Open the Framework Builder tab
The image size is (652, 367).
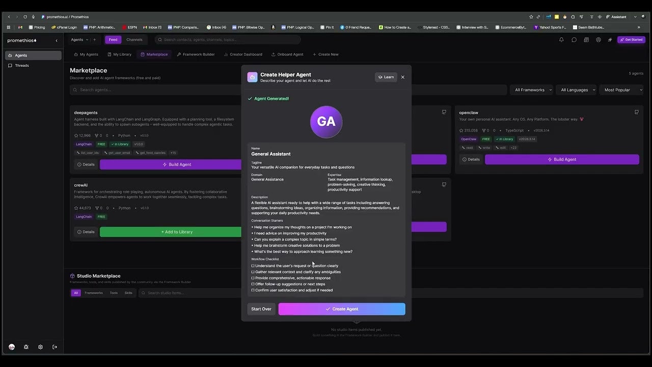[196, 54]
